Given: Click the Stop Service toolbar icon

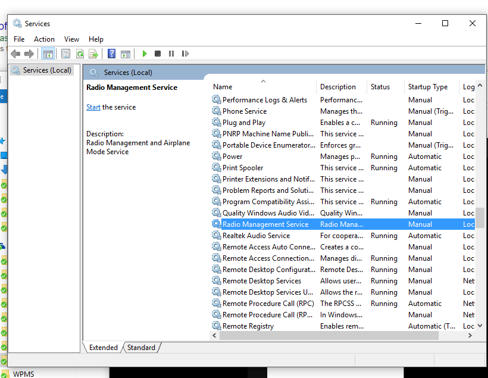Looking at the screenshot, I should pos(158,54).
